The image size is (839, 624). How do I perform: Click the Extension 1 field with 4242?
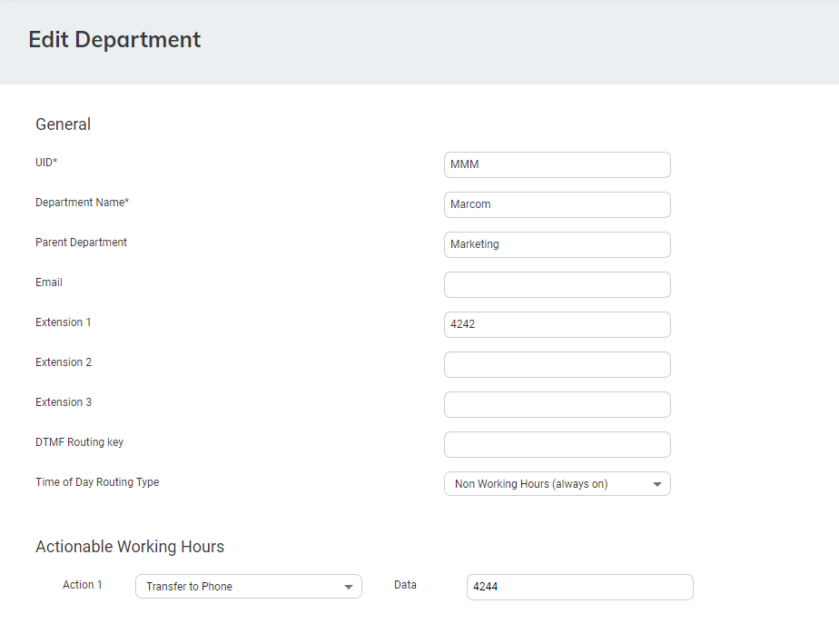557,324
